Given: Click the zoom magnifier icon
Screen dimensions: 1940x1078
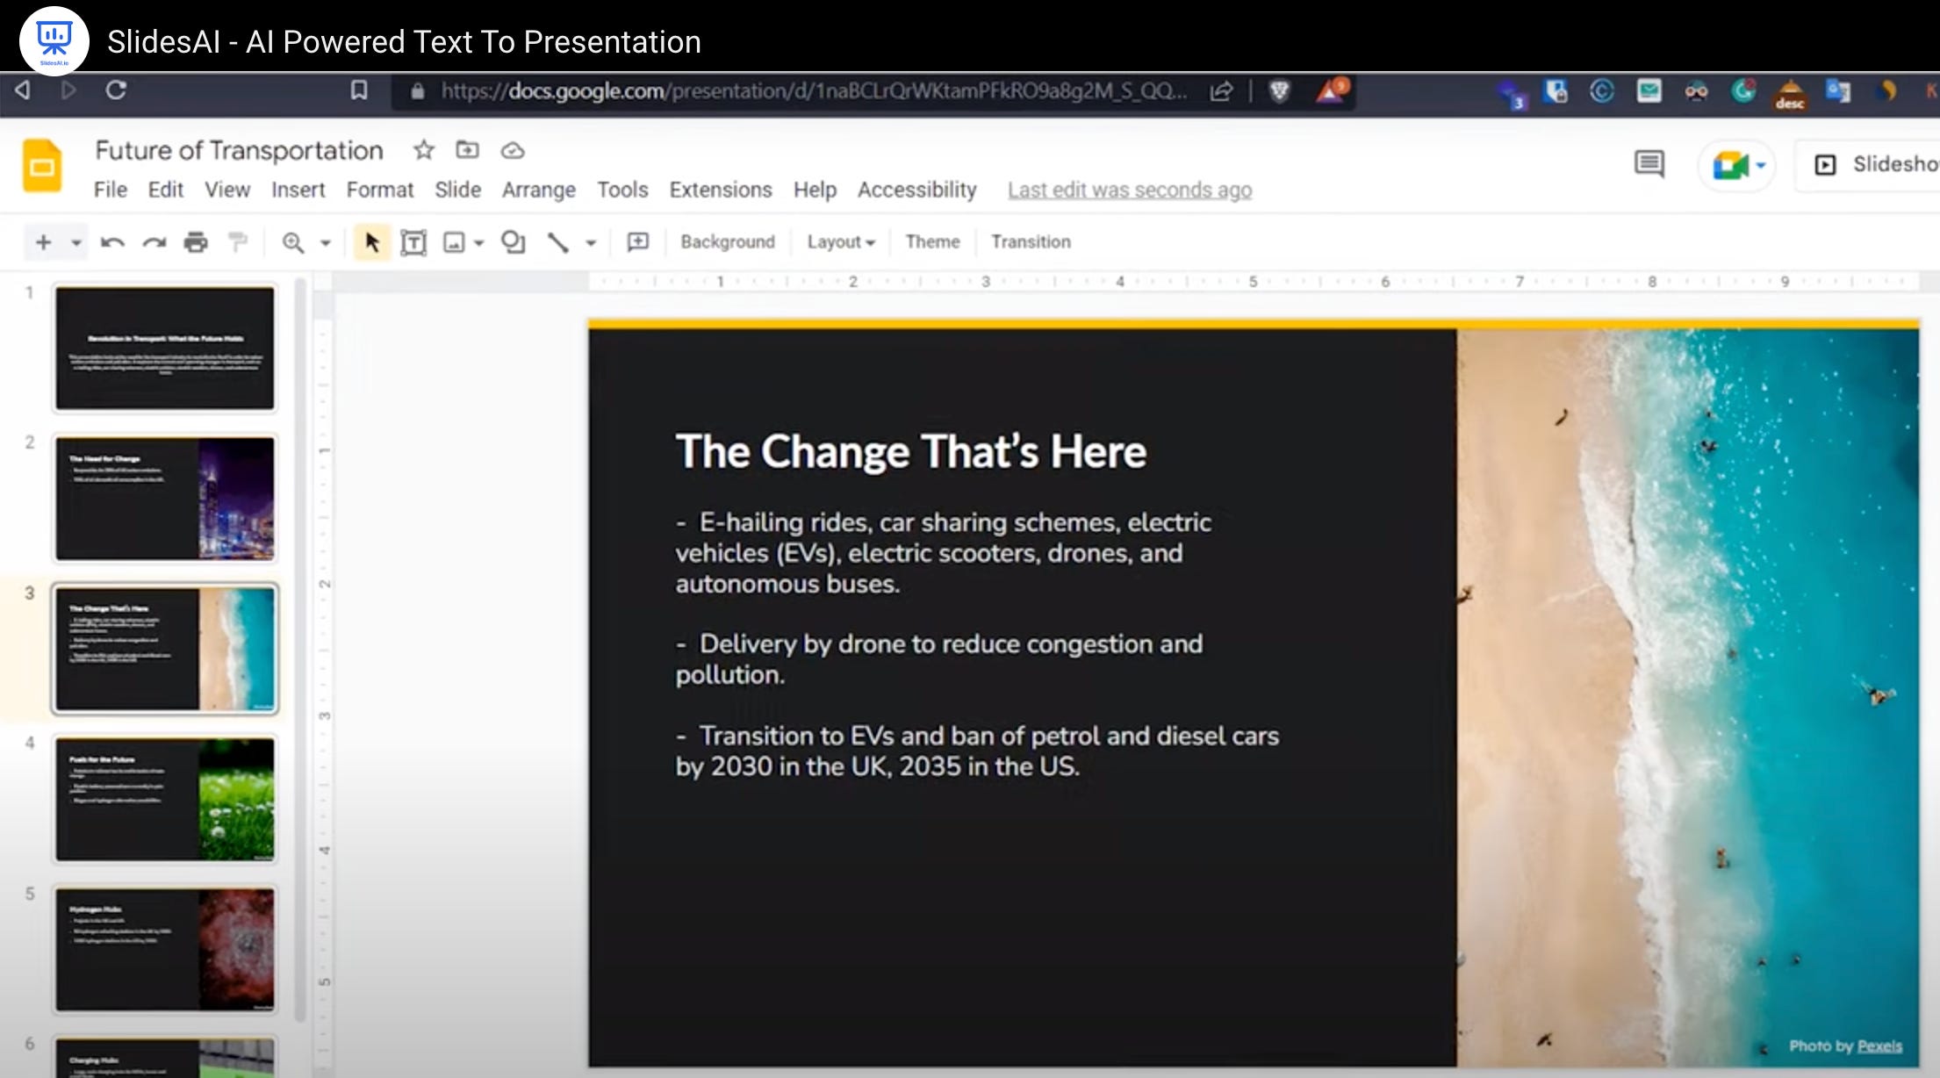Looking at the screenshot, I should coord(293,242).
